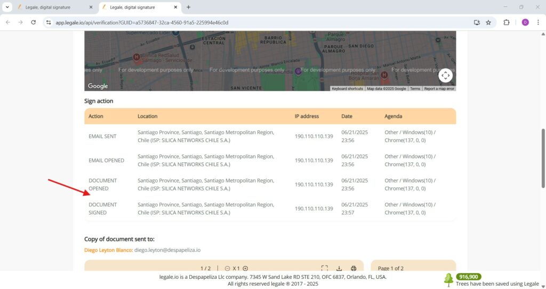Print the document from the viewer

pos(354,268)
